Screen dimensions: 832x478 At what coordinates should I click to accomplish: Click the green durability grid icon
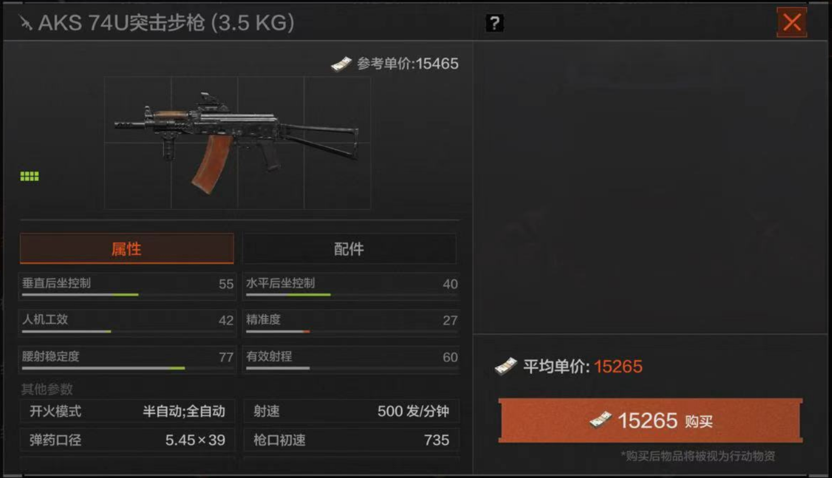pos(30,176)
